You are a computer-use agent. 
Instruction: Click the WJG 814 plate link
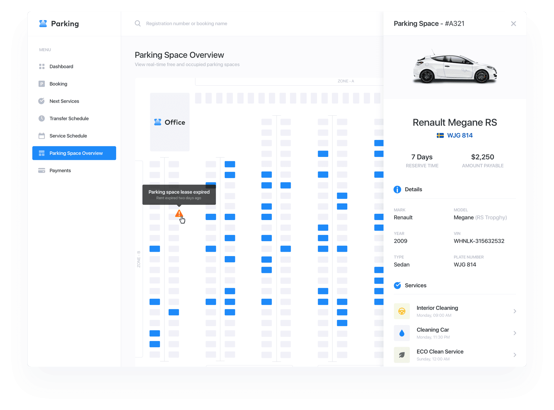pos(460,135)
